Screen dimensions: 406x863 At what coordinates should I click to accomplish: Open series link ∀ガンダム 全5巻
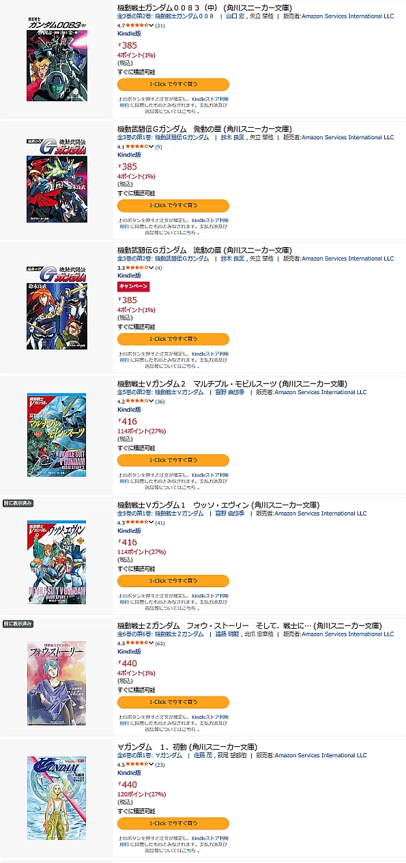[149, 756]
